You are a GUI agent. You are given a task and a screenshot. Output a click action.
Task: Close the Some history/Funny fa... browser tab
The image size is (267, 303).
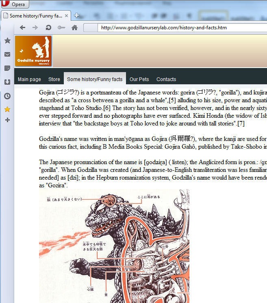click(66, 15)
